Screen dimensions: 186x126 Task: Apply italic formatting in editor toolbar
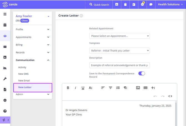(75, 88)
